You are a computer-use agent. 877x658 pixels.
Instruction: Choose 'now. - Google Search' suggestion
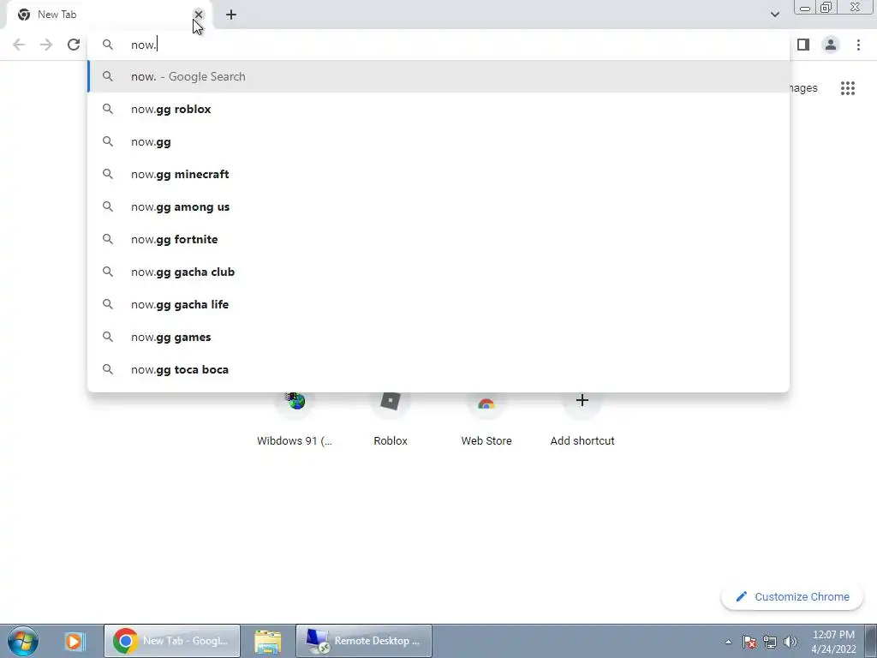click(x=438, y=76)
